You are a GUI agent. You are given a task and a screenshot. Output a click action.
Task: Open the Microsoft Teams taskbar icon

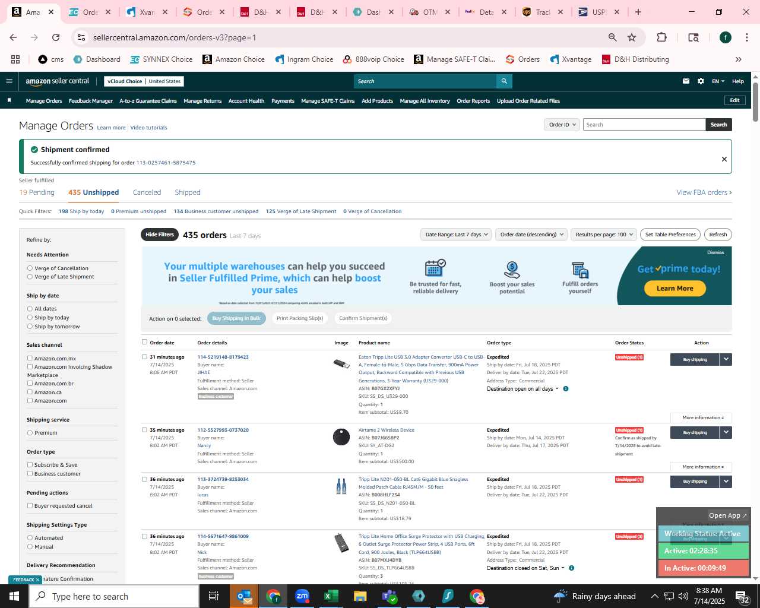pos(389,596)
